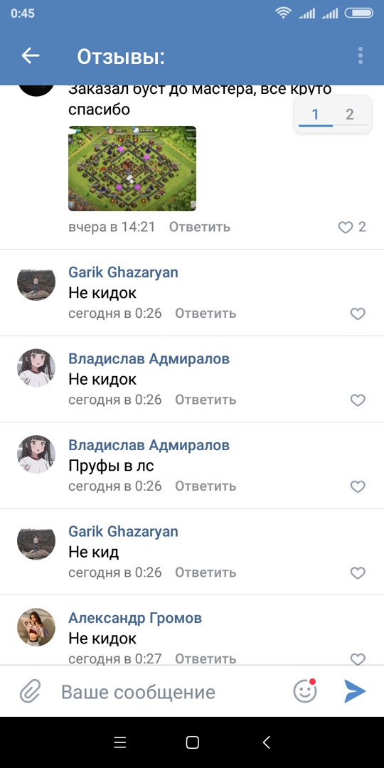Tap the Android recent apps menu button
Screen dimensions: 384x768
tap(120, 742)
